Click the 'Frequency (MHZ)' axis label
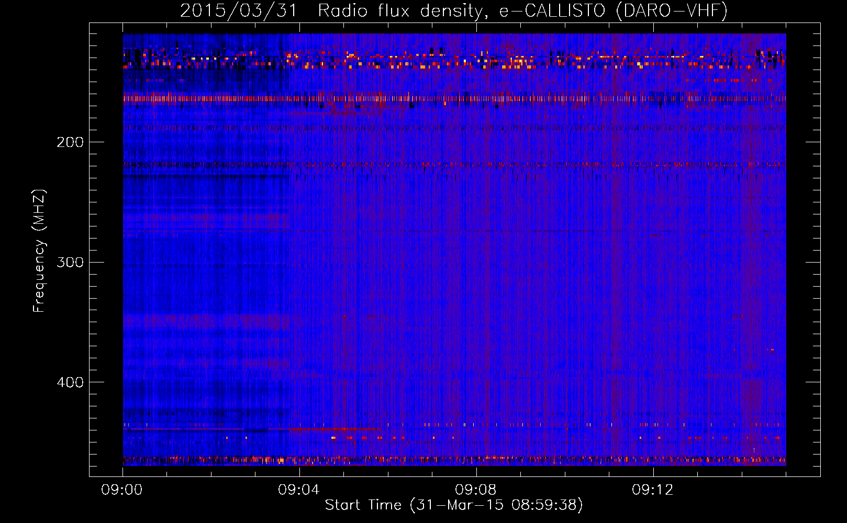Image resolution: width=847 pixels, height=523 pixels. click(x=39, y=251)
